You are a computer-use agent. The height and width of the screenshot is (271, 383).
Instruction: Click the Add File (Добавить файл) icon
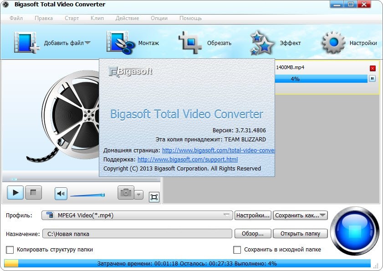click(26, 43)
